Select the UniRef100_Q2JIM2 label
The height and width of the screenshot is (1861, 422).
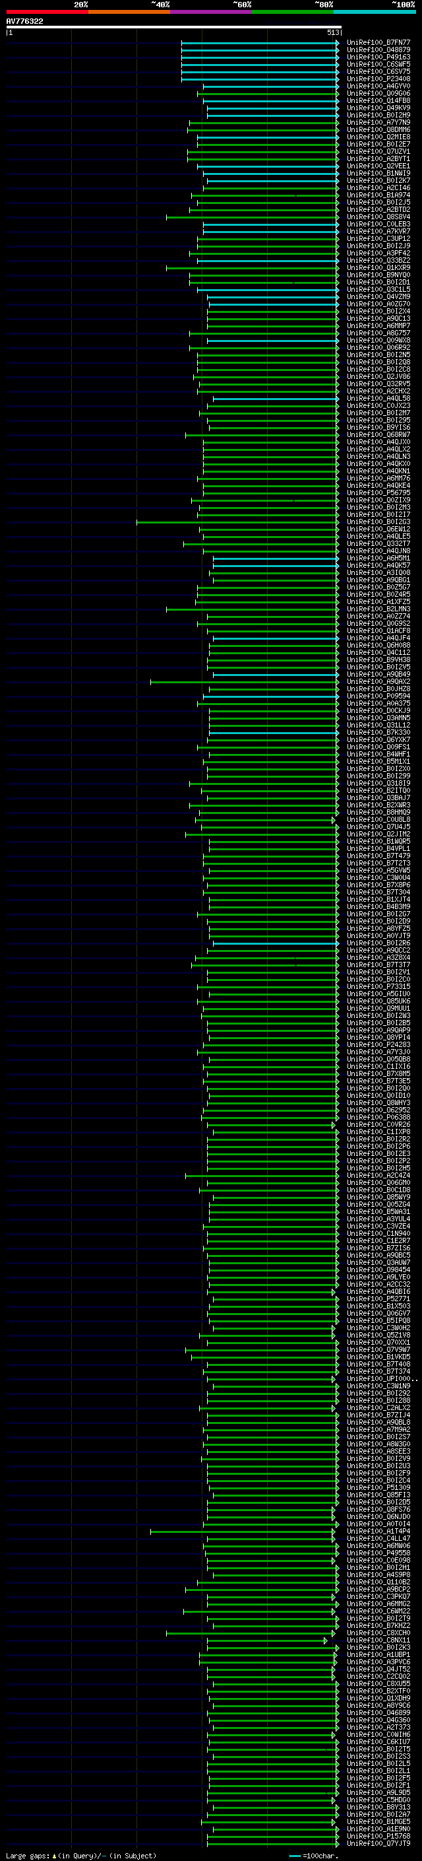pyautogui.click(x=378, y=834)
